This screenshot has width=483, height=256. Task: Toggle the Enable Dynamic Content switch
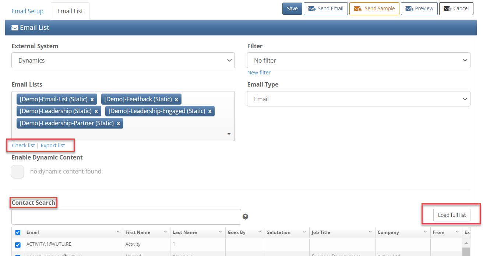[17, 172]
